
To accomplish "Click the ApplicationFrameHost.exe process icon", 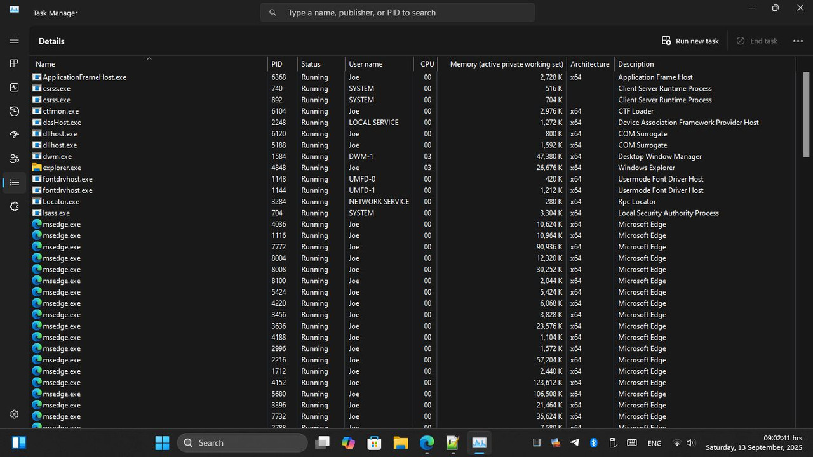I will pyautogui.click(x=37, y=77).
